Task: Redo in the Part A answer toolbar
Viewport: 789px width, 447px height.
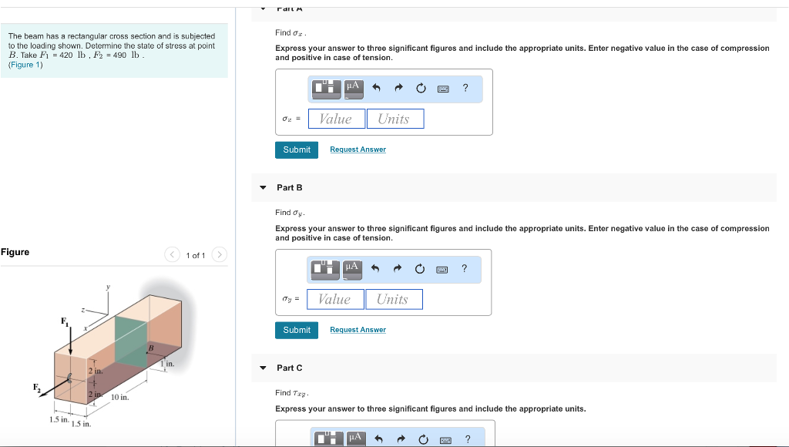Action: pyautogui.click(x=398, y=88)
